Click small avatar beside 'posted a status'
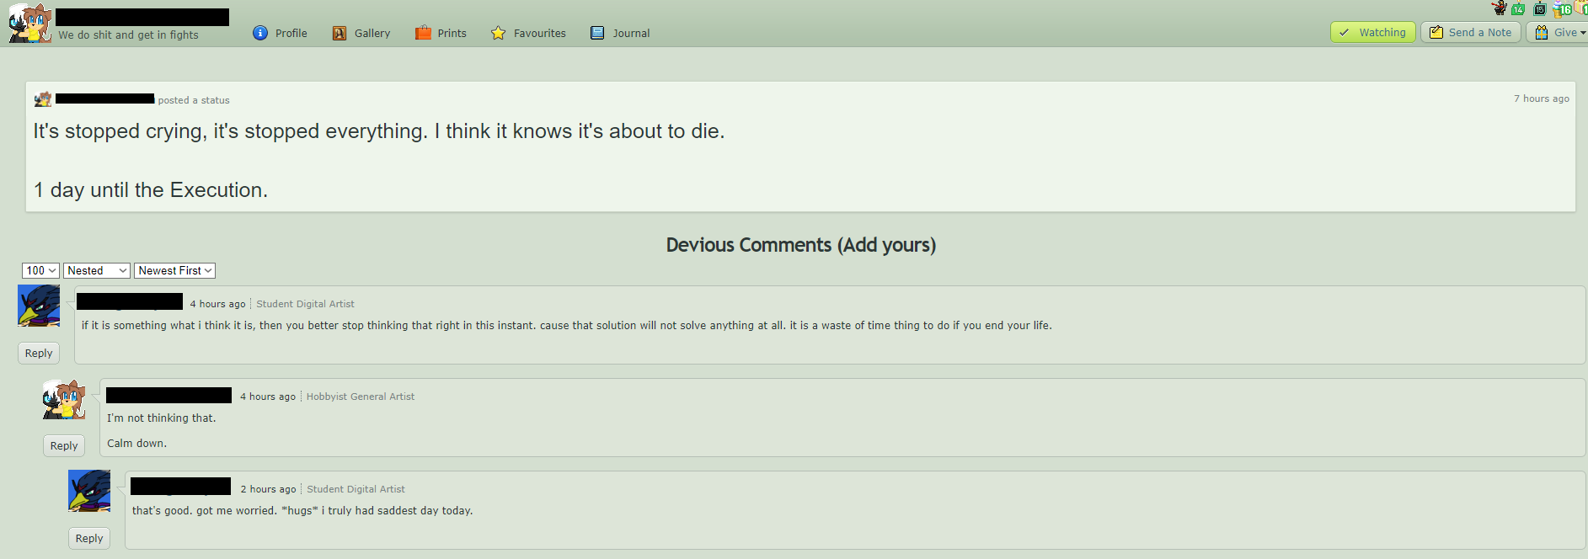1588x559 pixels. pyautogui.click(x=43, y=99)
